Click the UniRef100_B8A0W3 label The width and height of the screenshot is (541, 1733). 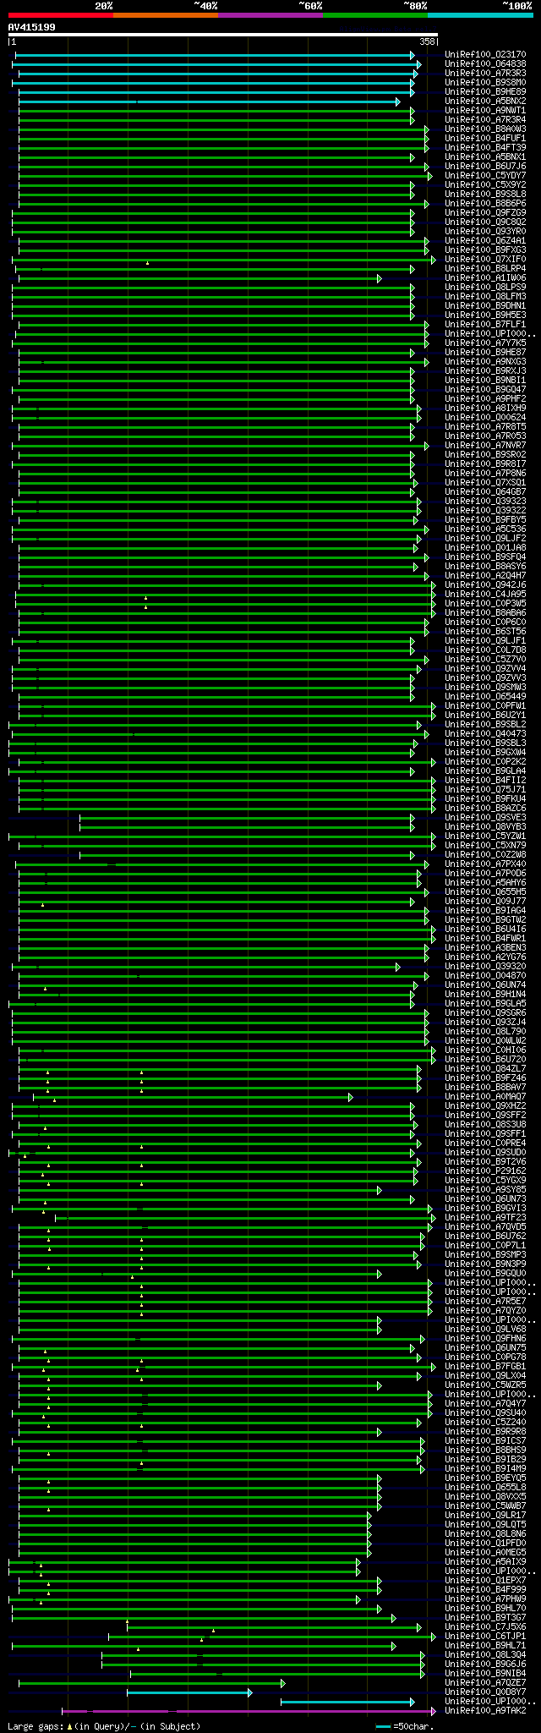[x=485, y=129]
